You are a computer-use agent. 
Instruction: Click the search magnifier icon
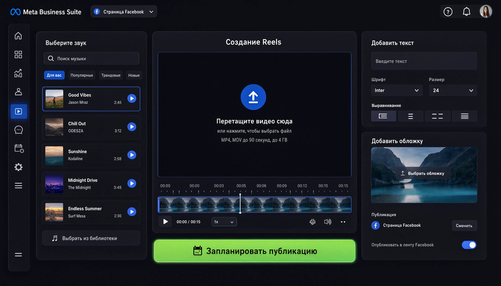(51, 59)
